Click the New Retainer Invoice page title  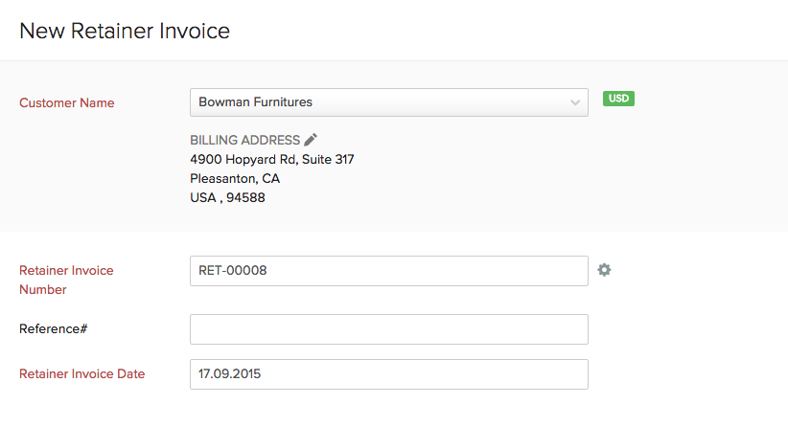click(x=125, y=31)
